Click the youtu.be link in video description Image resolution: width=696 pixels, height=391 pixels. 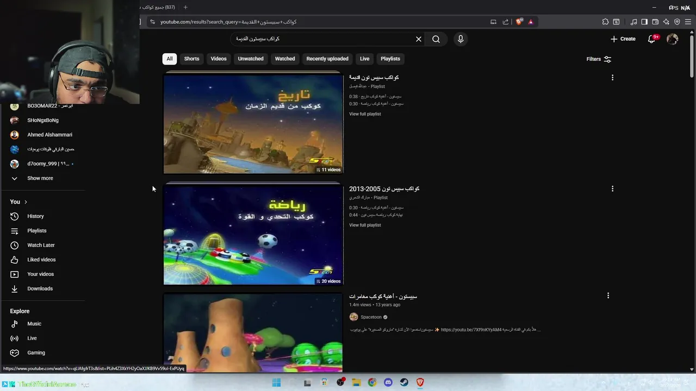click(x=471, y=330)
